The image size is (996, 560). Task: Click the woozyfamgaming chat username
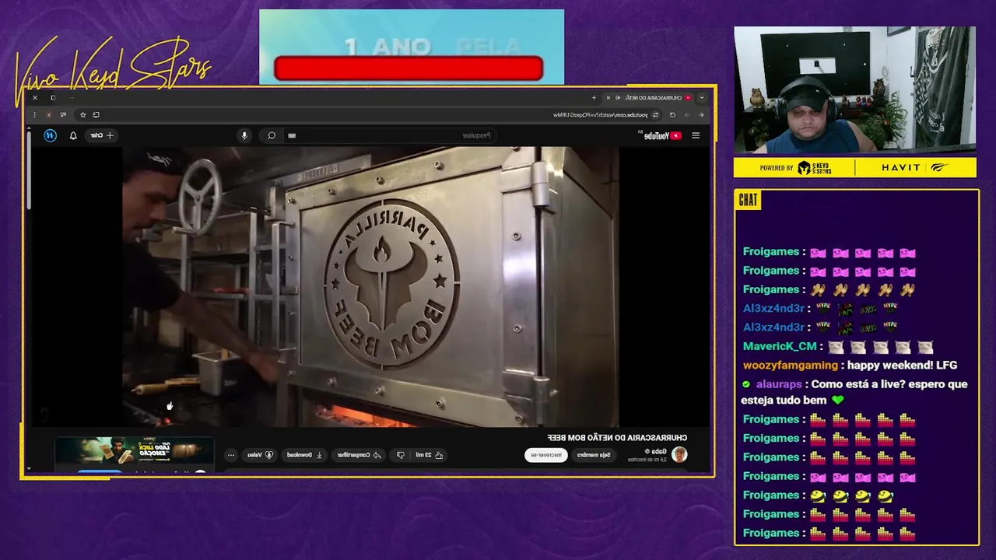791,365
